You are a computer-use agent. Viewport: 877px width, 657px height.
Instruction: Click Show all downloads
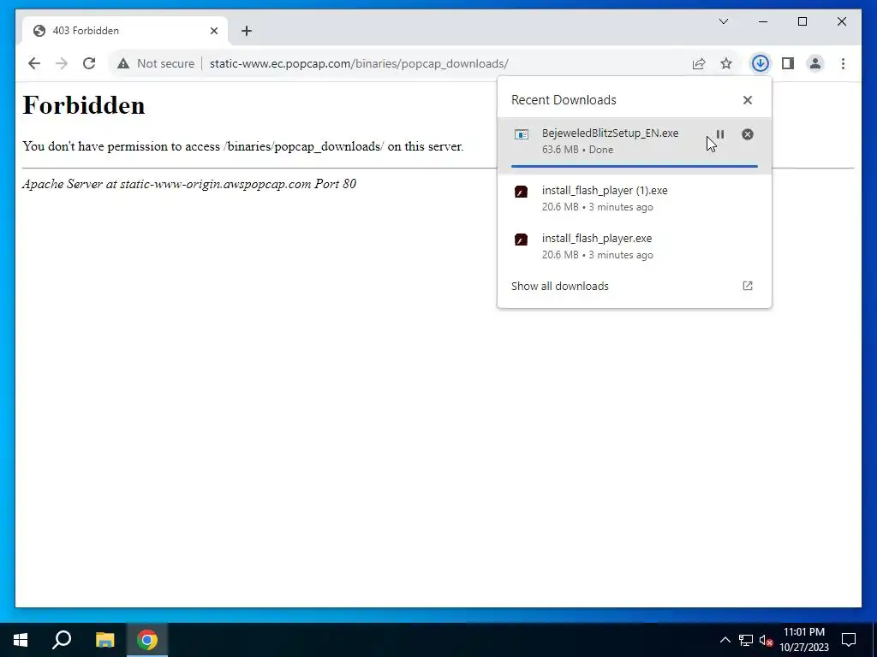[560, 286]
